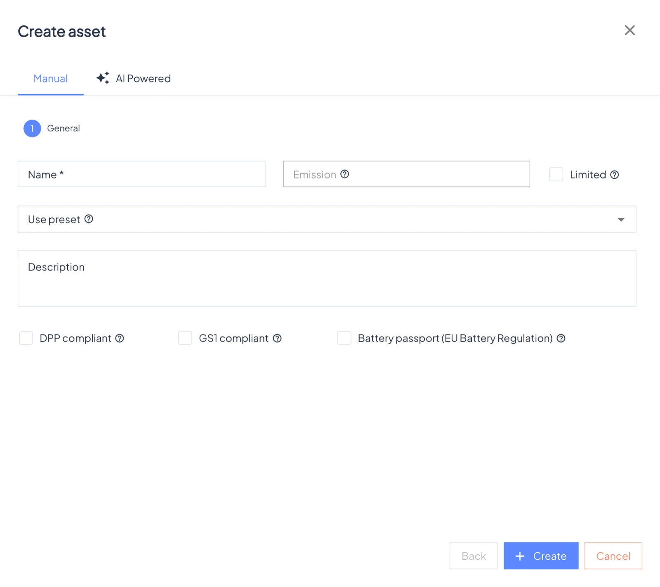
Task: Click the AI Powered sparkle icon
Action: click(x=103, y=78)
